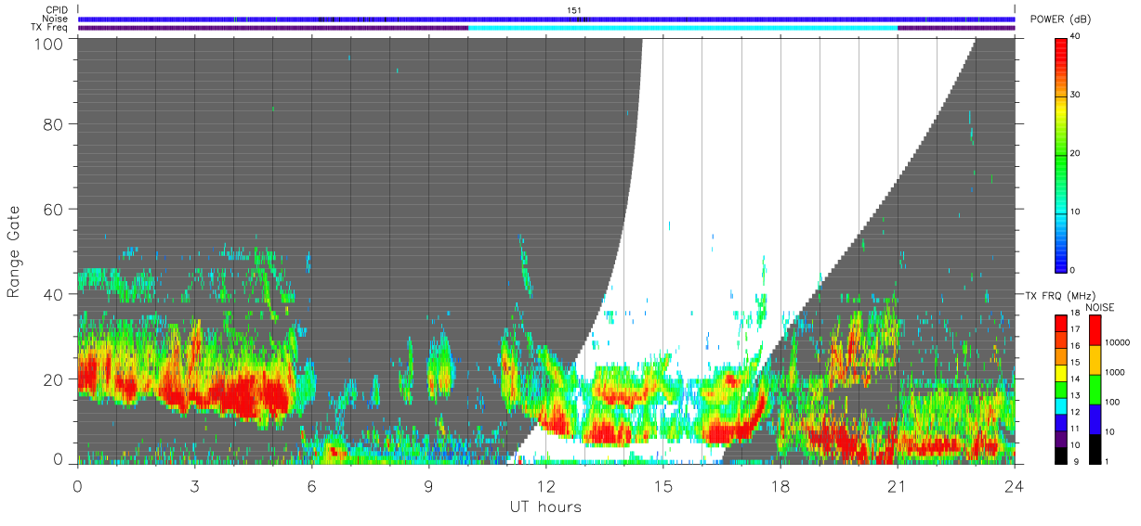Click the CPID value 151
Viewport: 1141px width, 526px height.
coord(574,9)
